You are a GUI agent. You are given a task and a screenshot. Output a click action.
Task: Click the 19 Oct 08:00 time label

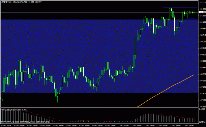point(58,125)
